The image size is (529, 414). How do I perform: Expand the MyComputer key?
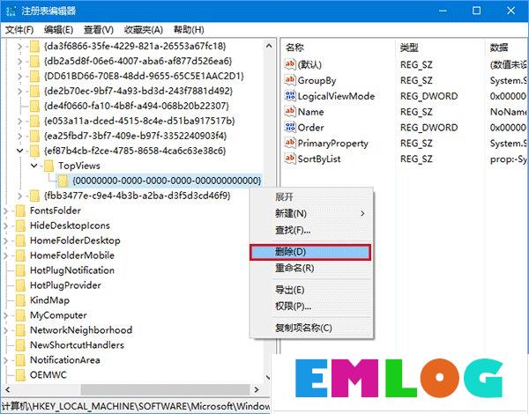[x=6, y=315]
